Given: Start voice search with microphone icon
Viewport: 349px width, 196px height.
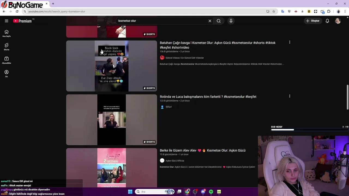Looking at the screenshot, I should point(231,21).
